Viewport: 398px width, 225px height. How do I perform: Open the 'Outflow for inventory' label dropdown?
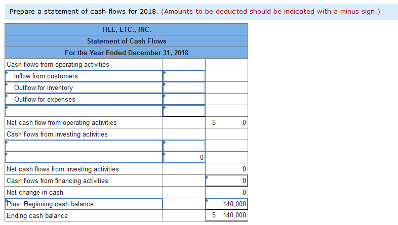point(84,87)
